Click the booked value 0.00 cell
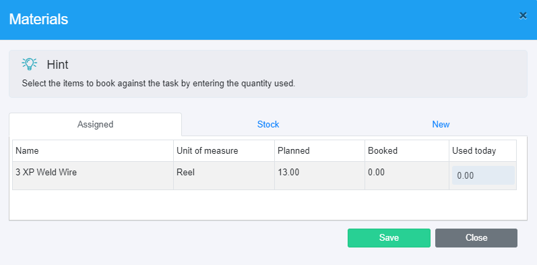This screenshot has height=265, width=537. pyautogui.click(x=407, y=175)
